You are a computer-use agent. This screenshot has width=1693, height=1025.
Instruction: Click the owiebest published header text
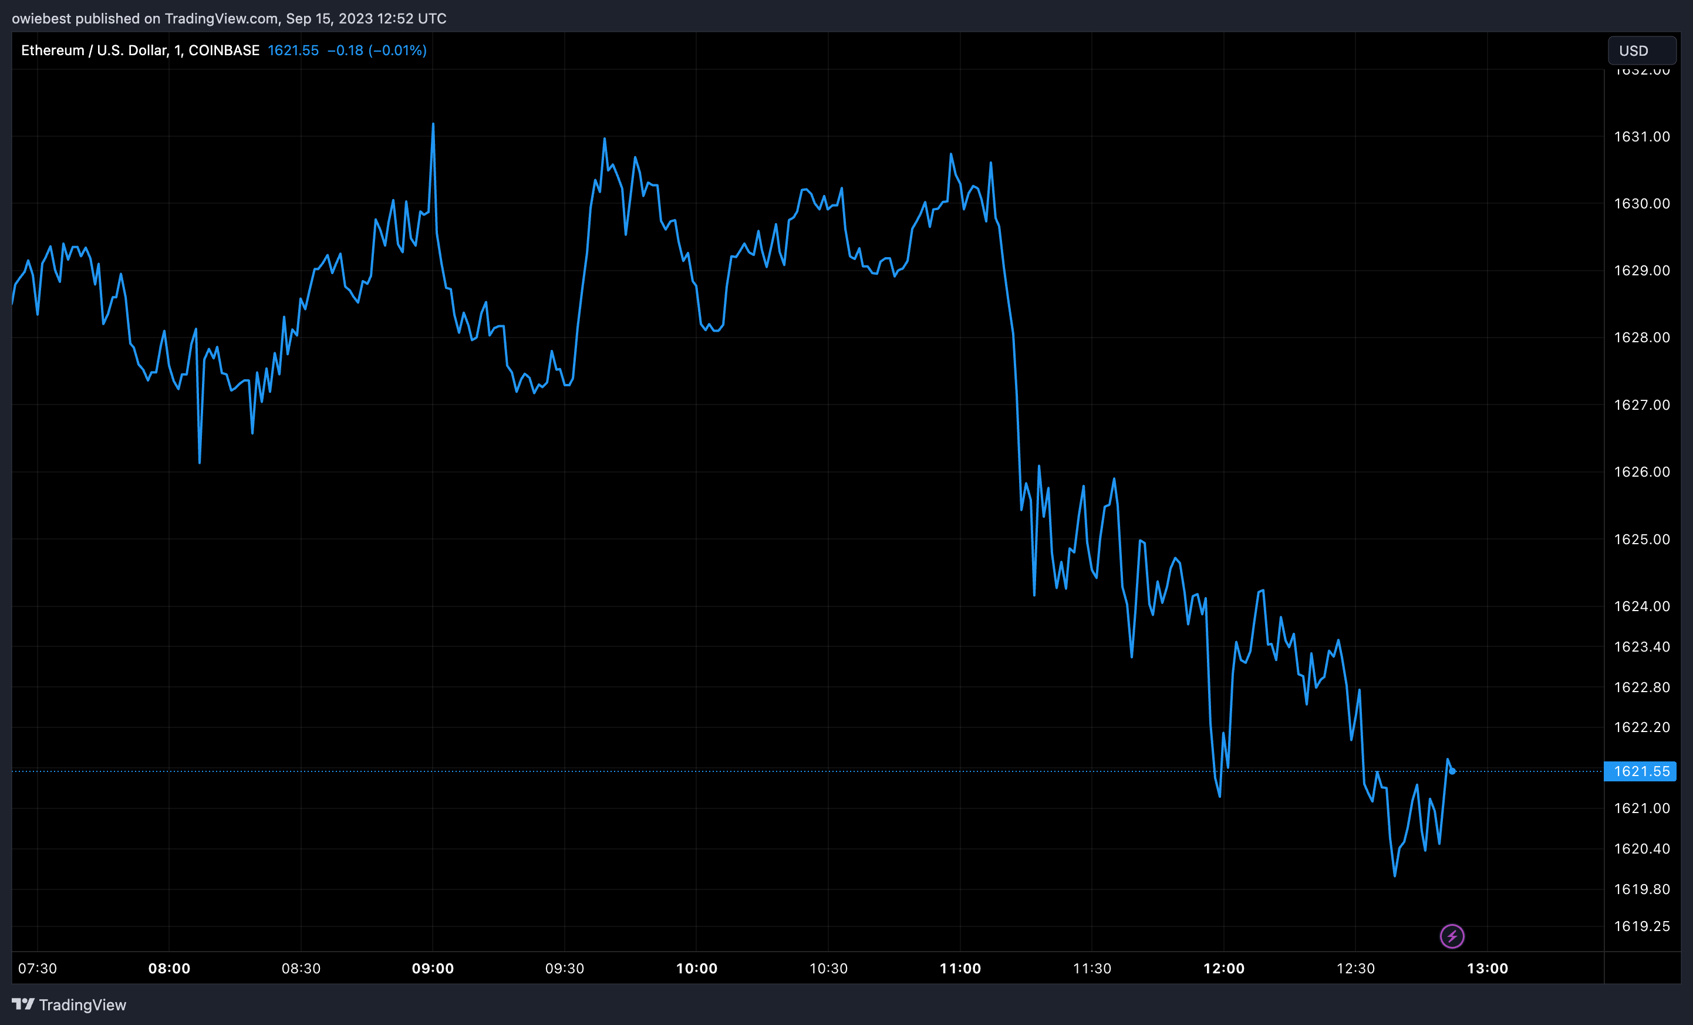(x=229, y=19)
